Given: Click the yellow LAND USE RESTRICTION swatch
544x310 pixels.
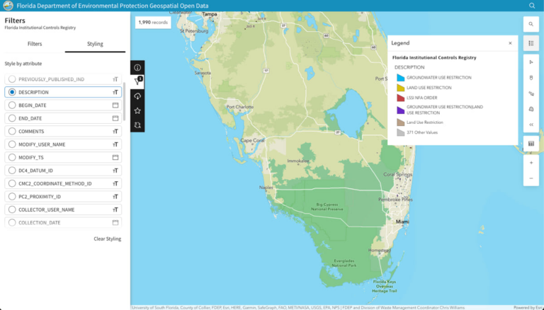Looking at the screenshot, I should point(401,87).
